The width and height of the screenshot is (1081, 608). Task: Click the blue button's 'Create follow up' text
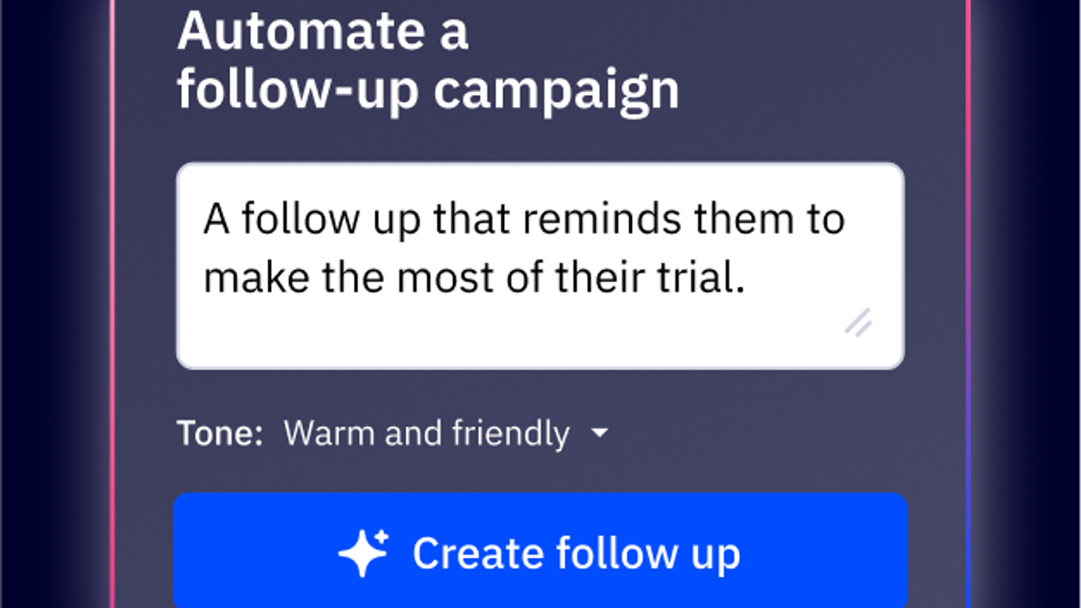576,553
